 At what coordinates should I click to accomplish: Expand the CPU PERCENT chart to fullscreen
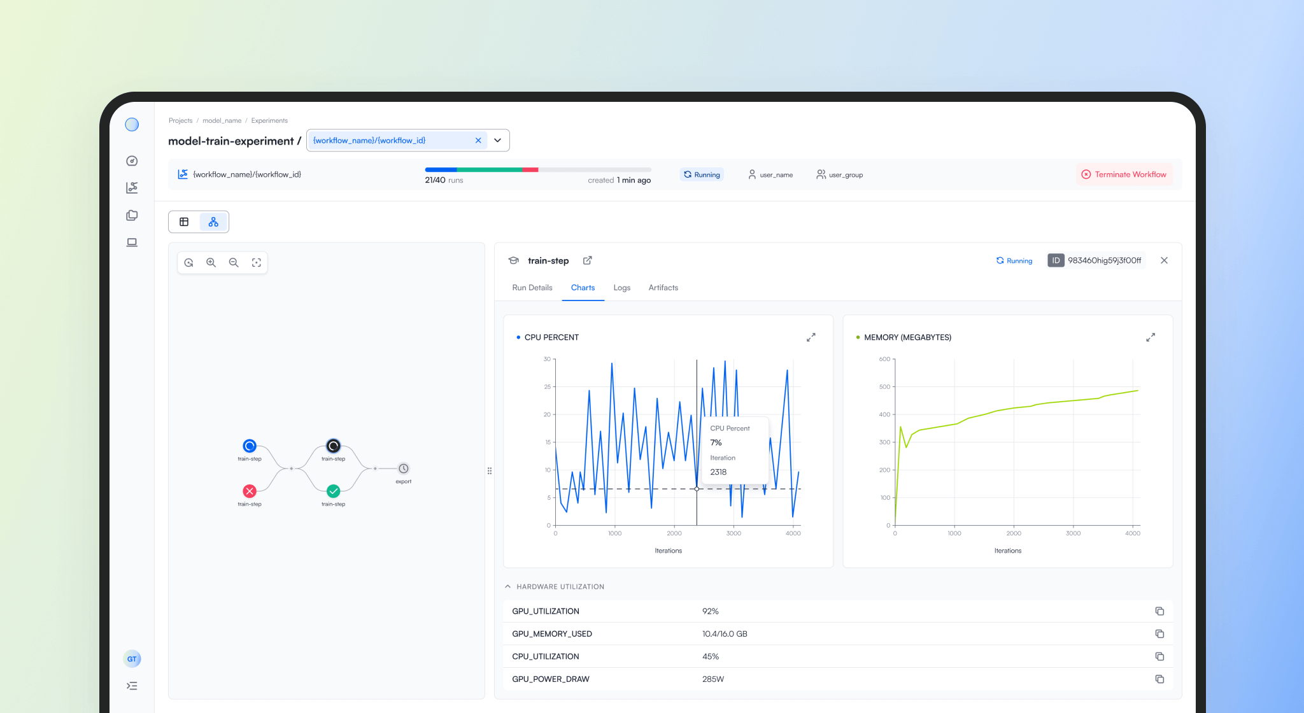pos(811,337)
